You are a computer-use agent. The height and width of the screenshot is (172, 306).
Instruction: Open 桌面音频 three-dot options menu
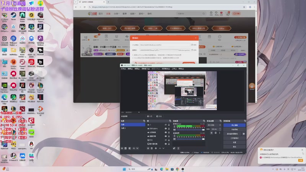174,136
